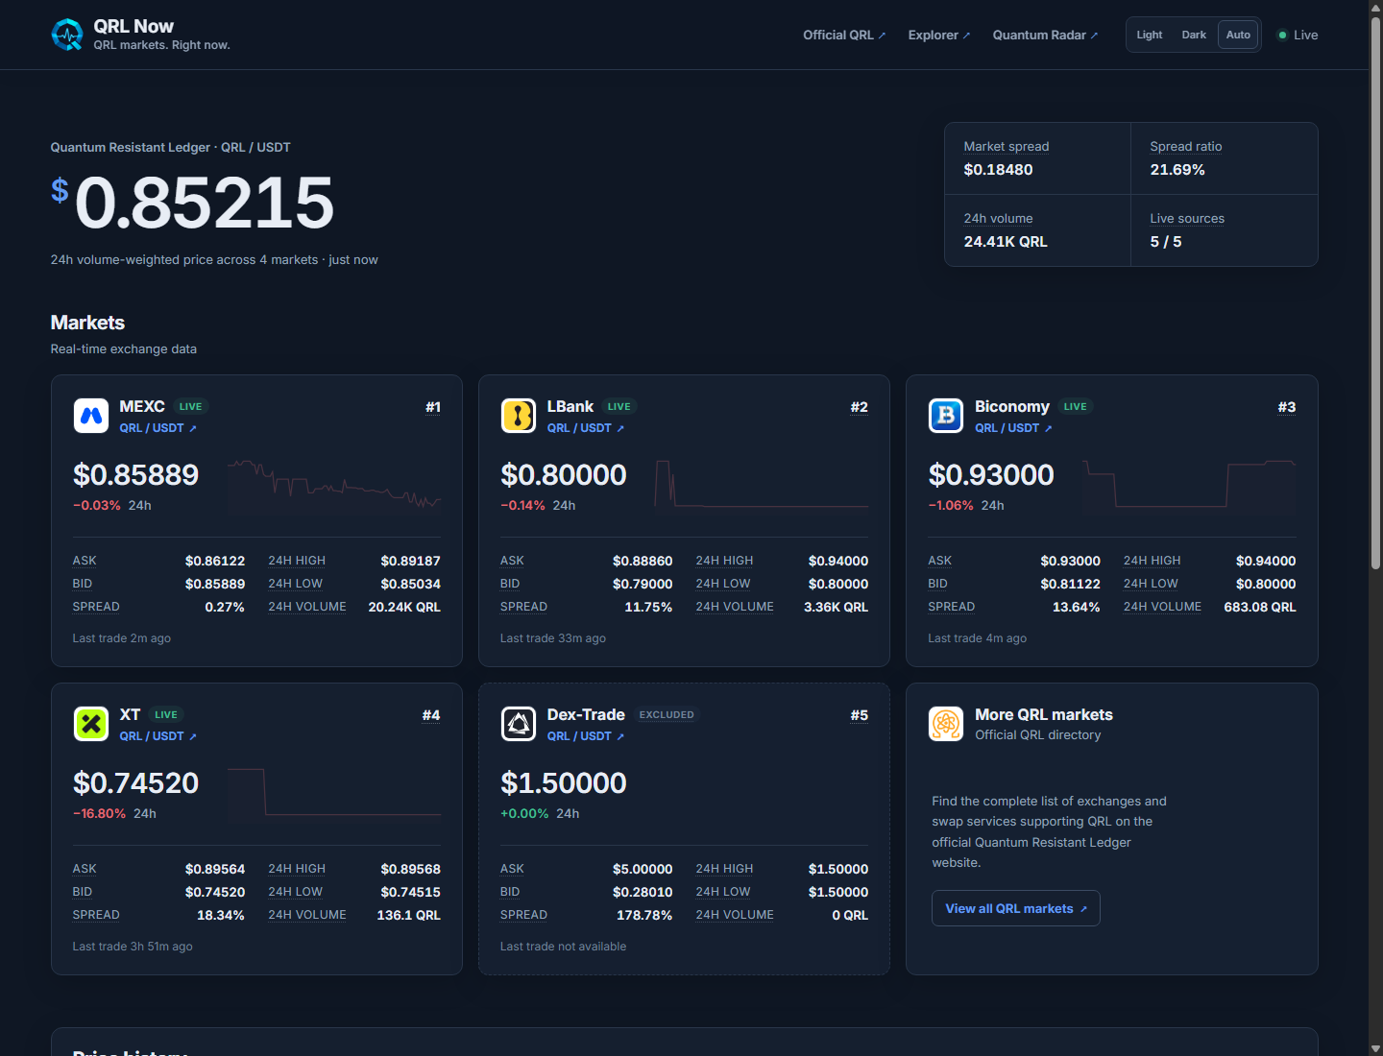Screen dimensions: 1383x1056
Task: Open the Official QRL link
Action: coord(844,35)
